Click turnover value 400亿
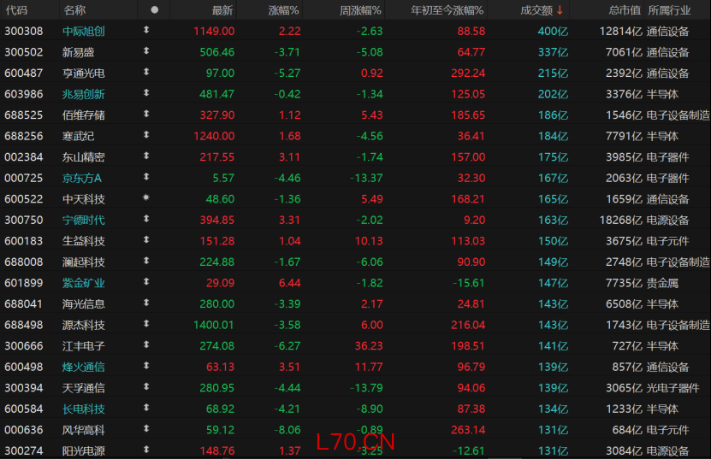This screenshot has width=711, height=459. [x=553, y=32]
